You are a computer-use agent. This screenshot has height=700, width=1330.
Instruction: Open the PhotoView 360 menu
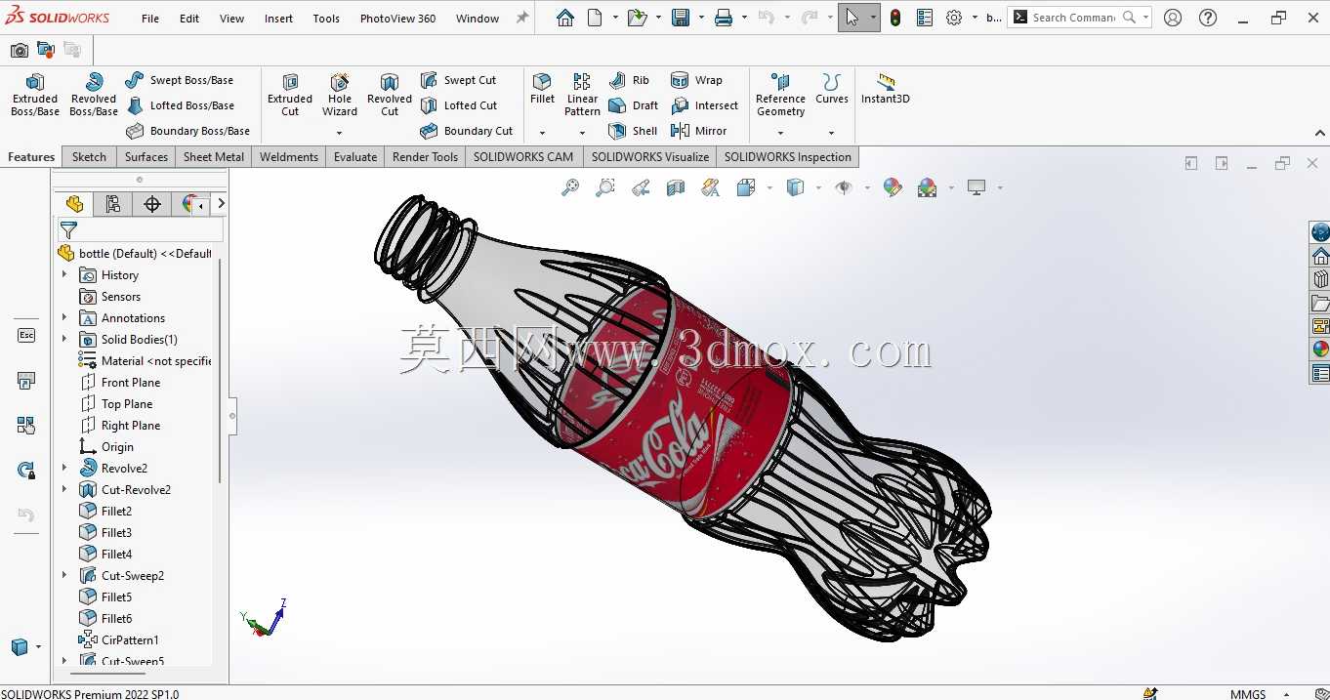click(397, 18)
